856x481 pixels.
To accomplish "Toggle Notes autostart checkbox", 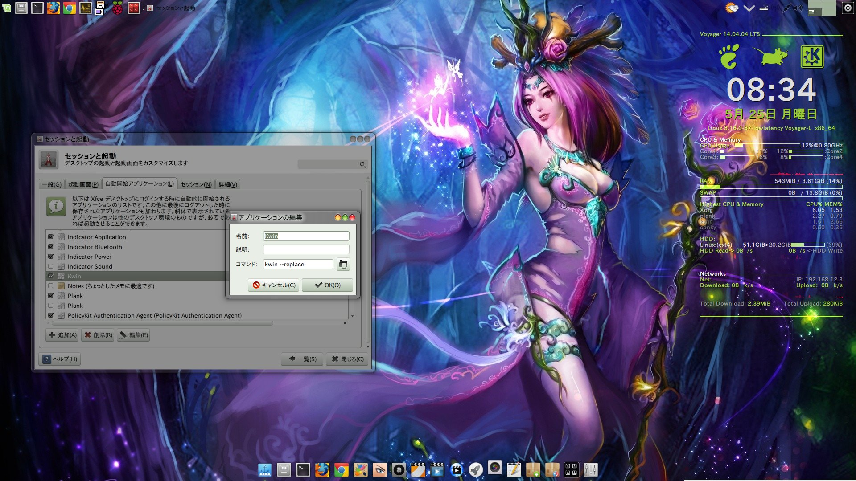I will tap(51, 286).
